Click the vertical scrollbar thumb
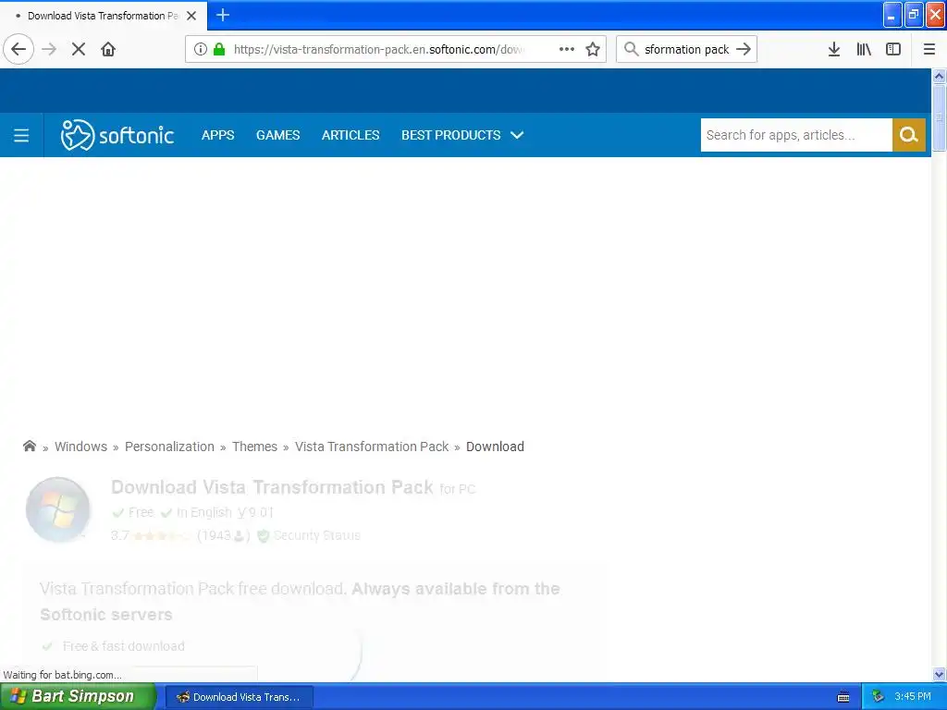The height and width of the screenshot is (710, 947). (939, 117)
